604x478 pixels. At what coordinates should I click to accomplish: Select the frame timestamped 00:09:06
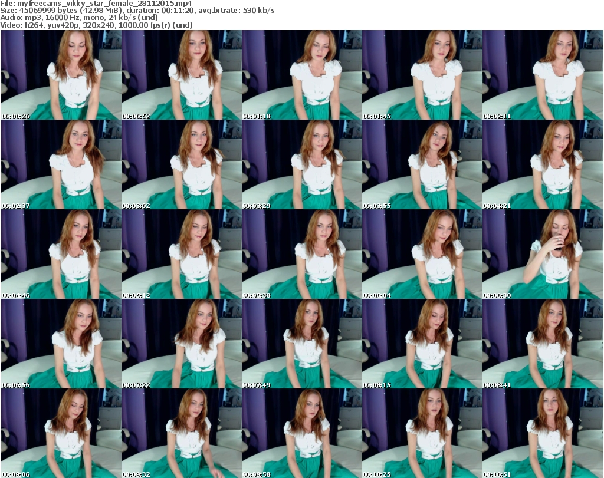tap(61, 433)
